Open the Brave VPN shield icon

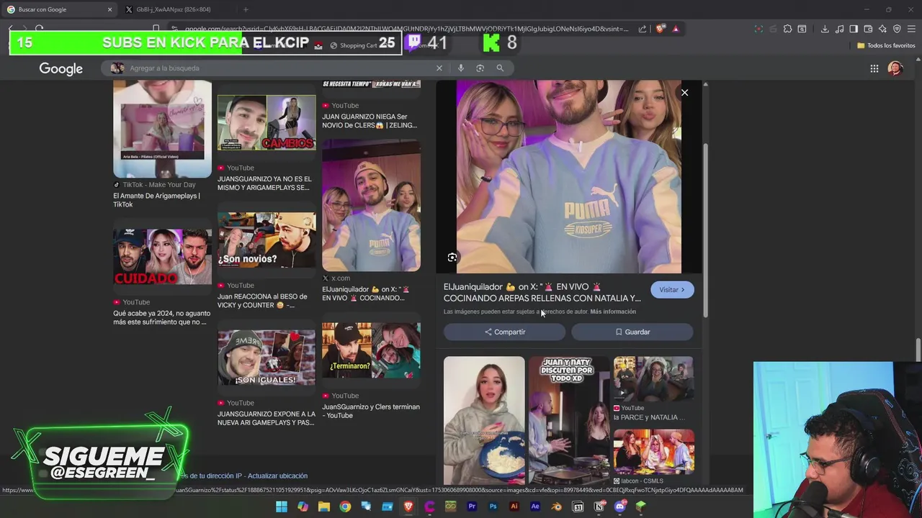tap(897, 29)
